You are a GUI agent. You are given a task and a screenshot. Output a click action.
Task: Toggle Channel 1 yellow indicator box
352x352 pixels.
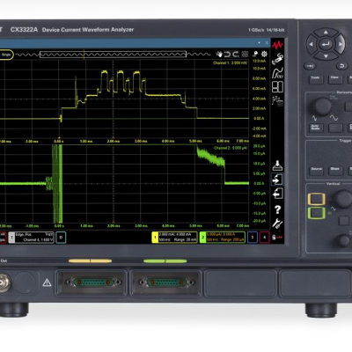click(x=155, y=238)
